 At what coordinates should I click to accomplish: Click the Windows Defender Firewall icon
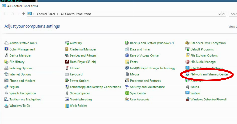pos(188,100)
